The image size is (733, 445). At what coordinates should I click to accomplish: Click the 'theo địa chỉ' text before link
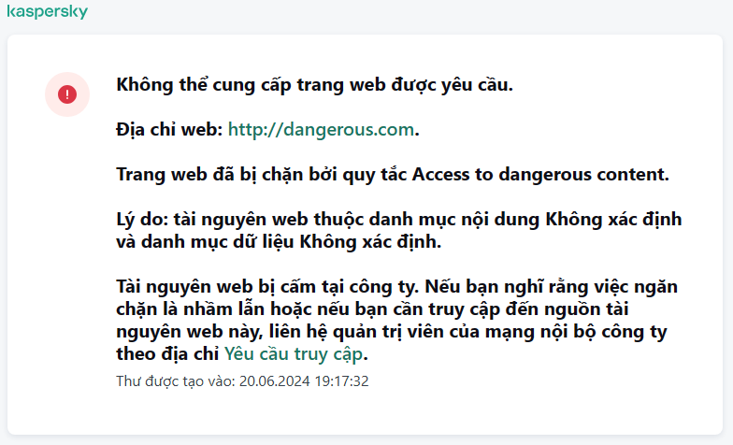click(x=167, y=353)
